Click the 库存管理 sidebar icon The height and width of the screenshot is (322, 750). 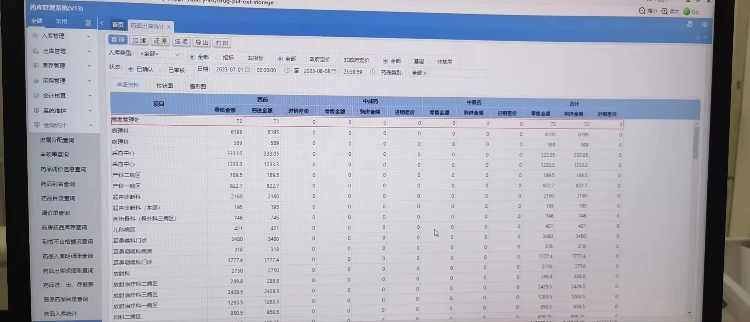click(x=36, y=65)
